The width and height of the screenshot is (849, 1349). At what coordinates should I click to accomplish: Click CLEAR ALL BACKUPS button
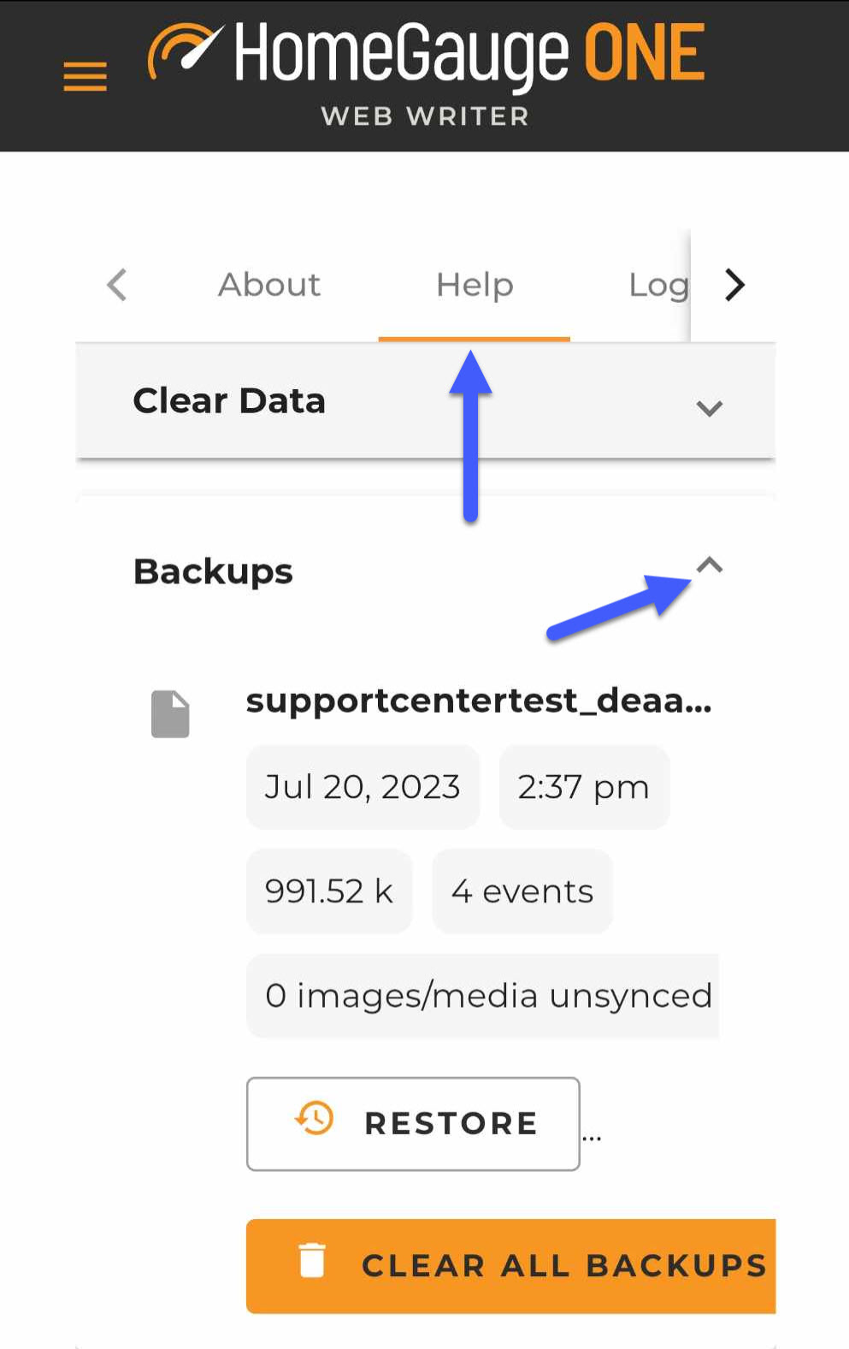click(x=511, y=1266)
